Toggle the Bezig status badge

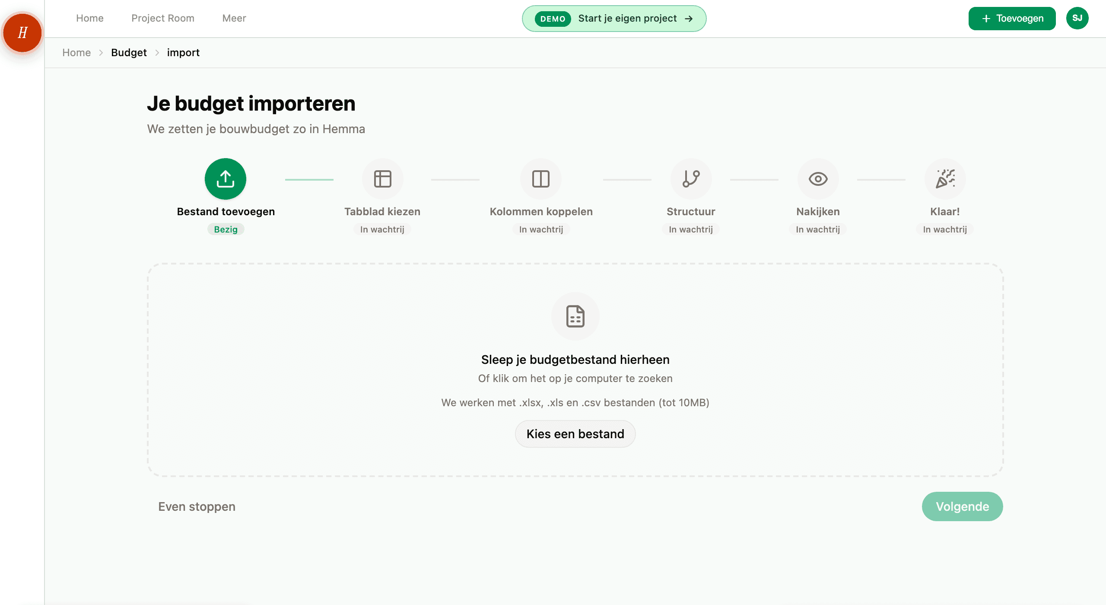(x=225, y=229)
